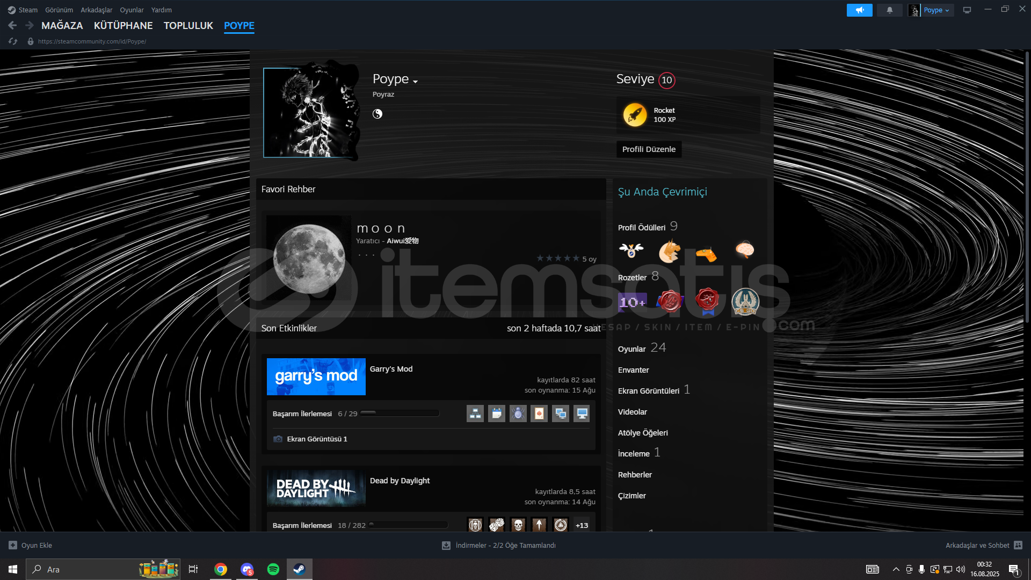Click the first winged profile award icon
Image resolution: width=1031 pixels, height=580 pixels.
631,250
